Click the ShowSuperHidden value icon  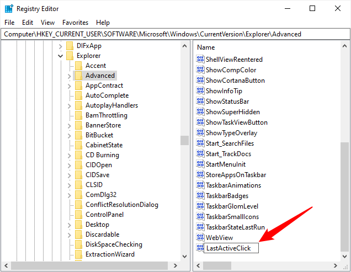pos(200,111)
